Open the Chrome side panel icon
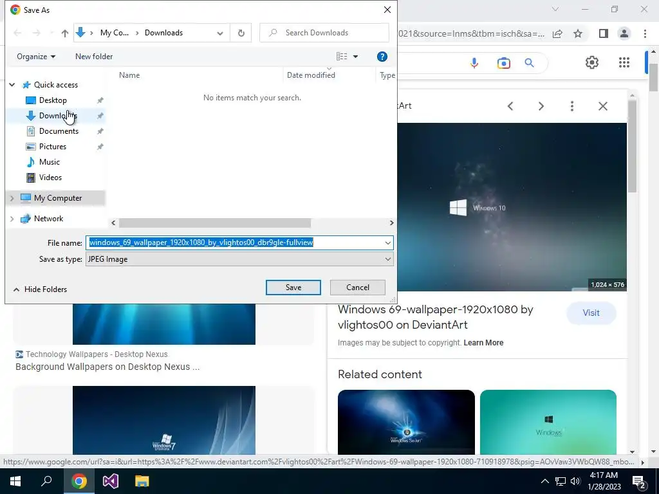This screenshot has width=659, height=494. [x=604, y=33]
